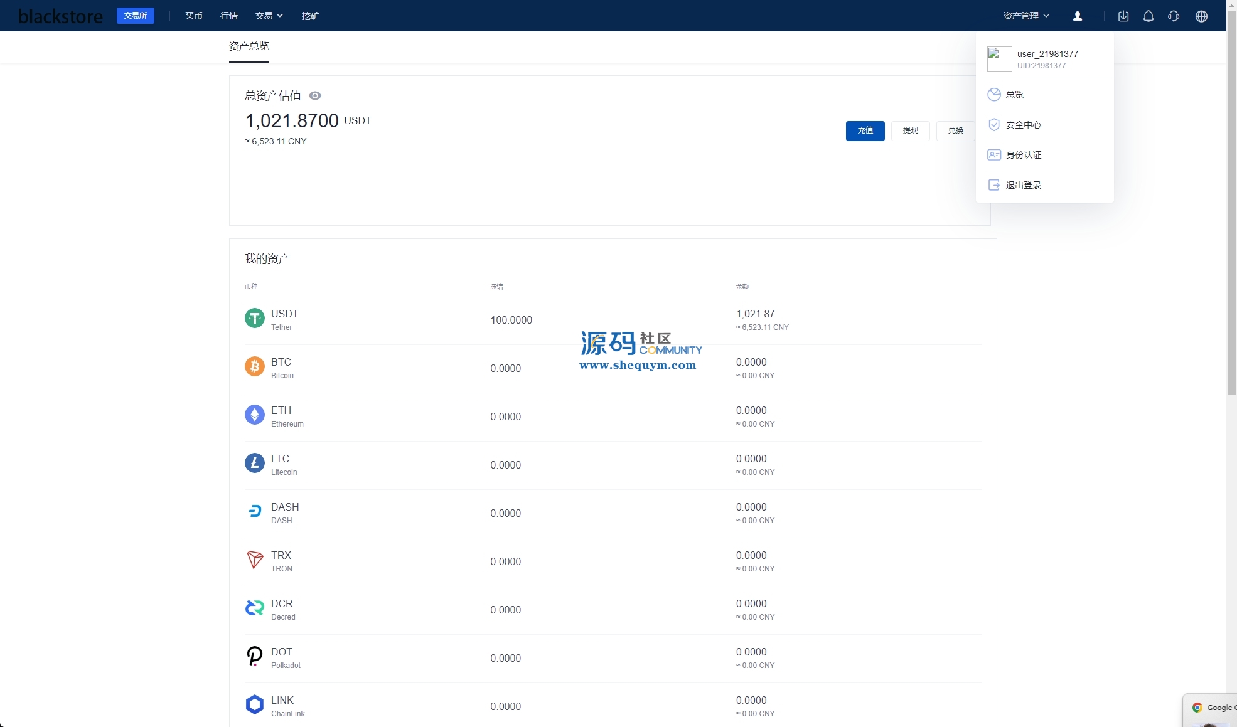Click the USDT Tether coin icon
The height and width of the screenshot is (727, 1237).
point(254,319)
